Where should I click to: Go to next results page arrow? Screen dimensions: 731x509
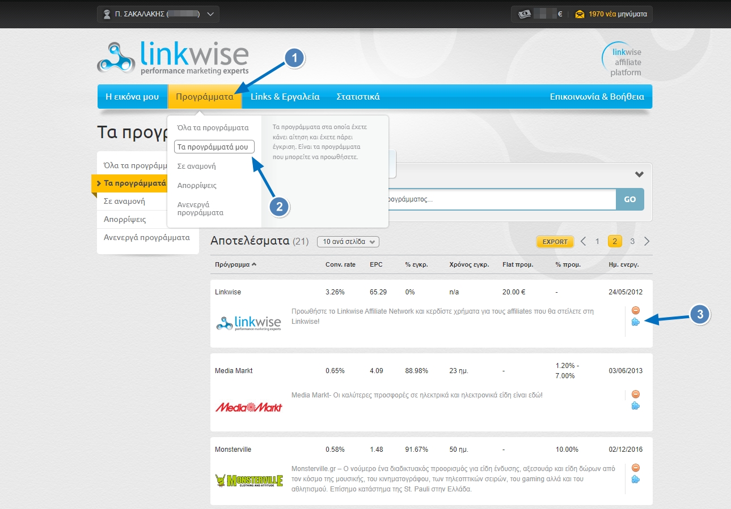click(x=647, y=241)
